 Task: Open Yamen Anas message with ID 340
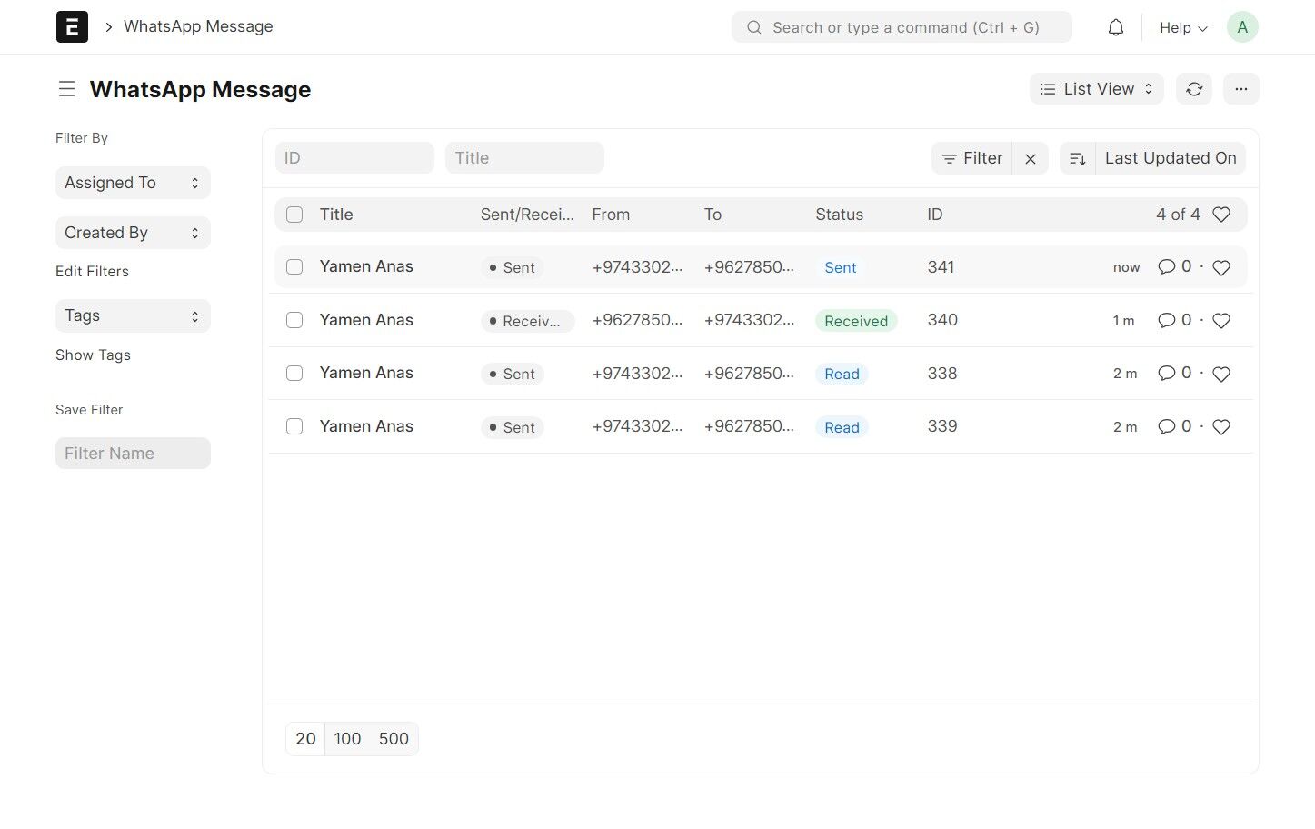tap(366, 320)
